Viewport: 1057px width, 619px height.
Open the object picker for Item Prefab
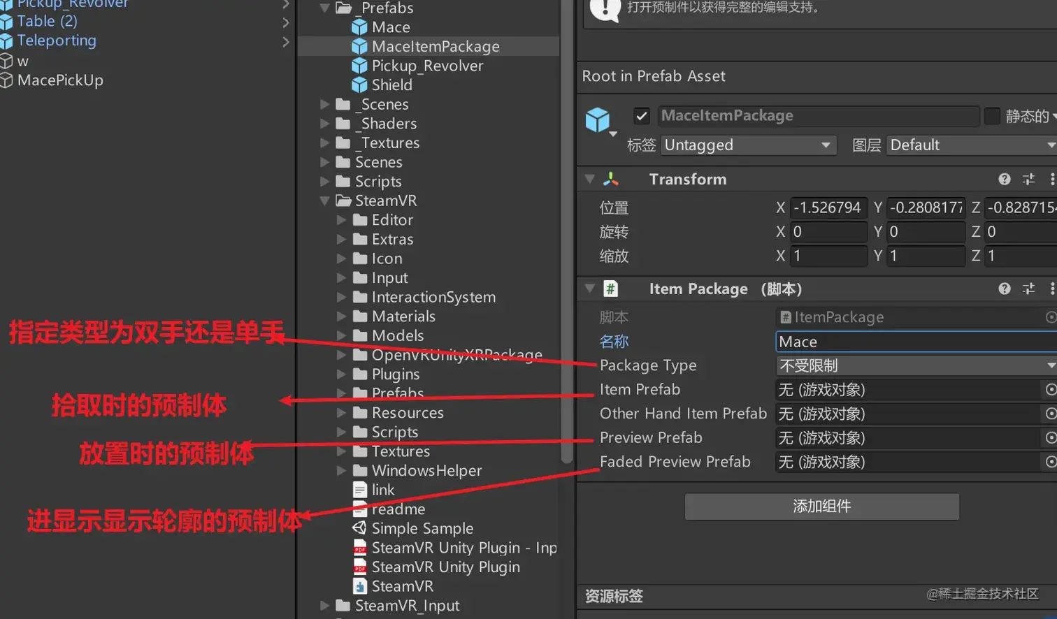click(1051, 389)
